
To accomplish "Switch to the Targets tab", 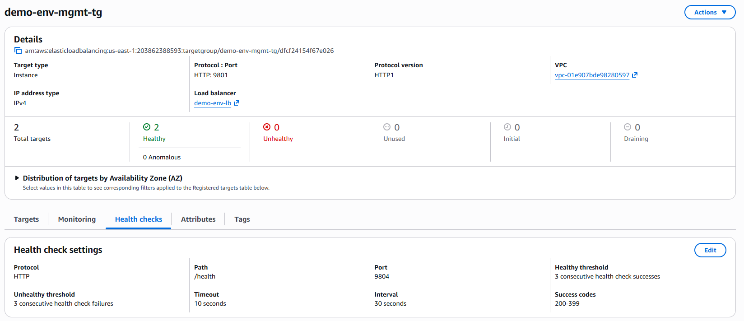I will (26, 219).
